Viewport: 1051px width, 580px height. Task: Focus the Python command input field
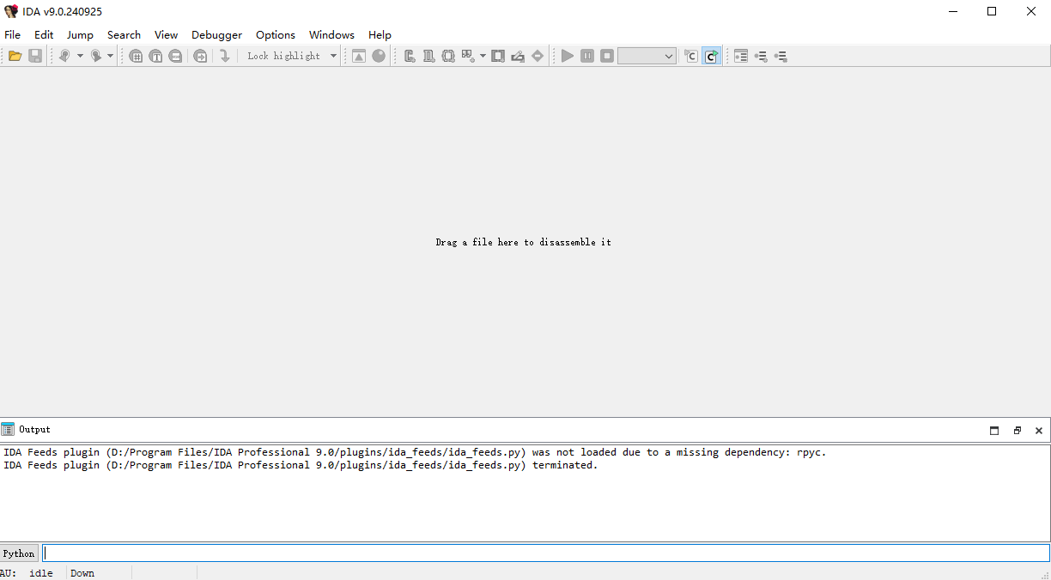click(x=546, y=553)
